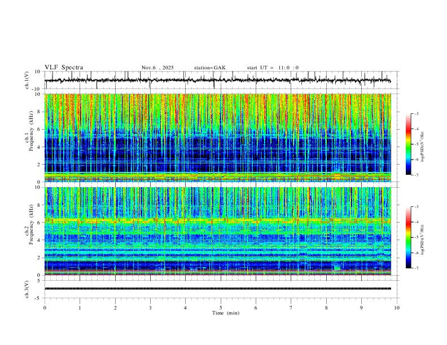Click the ch.1 voltage waveform trace
Image resolution: width=447 pixels, height=345 pixels.
coord(218,81)
